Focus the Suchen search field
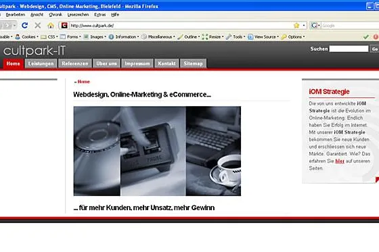Screen dimensions: 379x252 349,49
